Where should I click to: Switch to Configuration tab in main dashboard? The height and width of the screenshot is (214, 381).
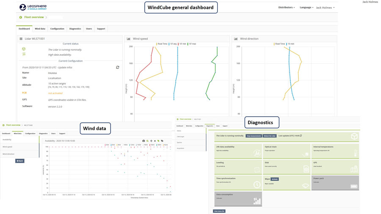57,29
